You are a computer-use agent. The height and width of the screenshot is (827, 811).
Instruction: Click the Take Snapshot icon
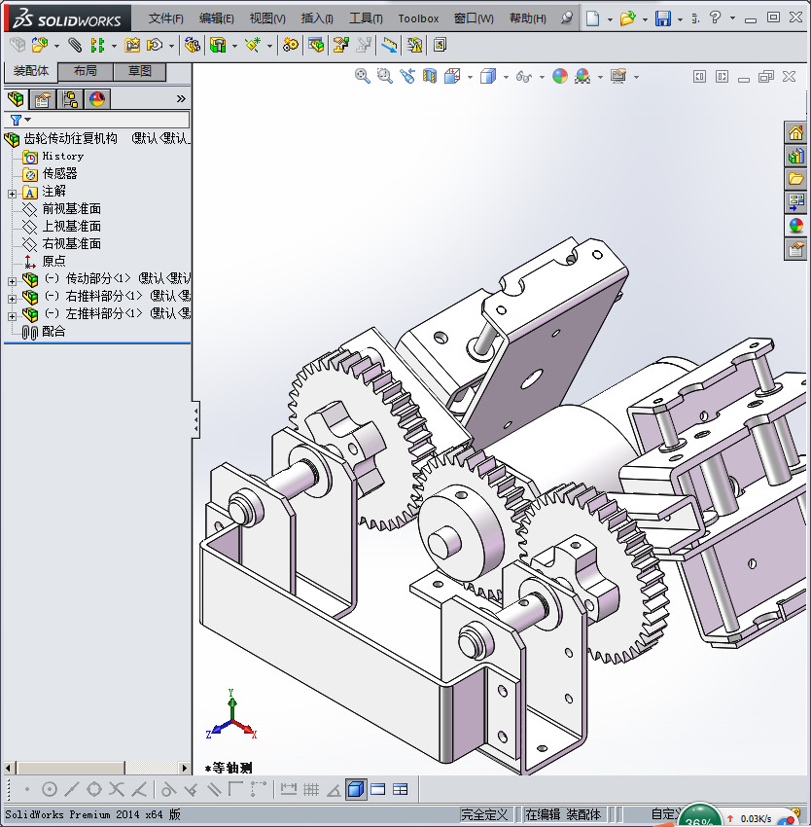(440, 46)
